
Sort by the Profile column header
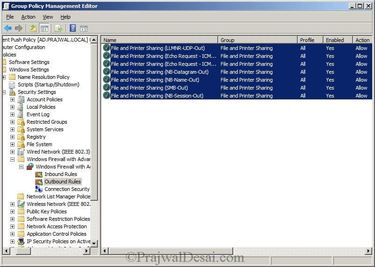pyautogui.click(x=310, y=40)
